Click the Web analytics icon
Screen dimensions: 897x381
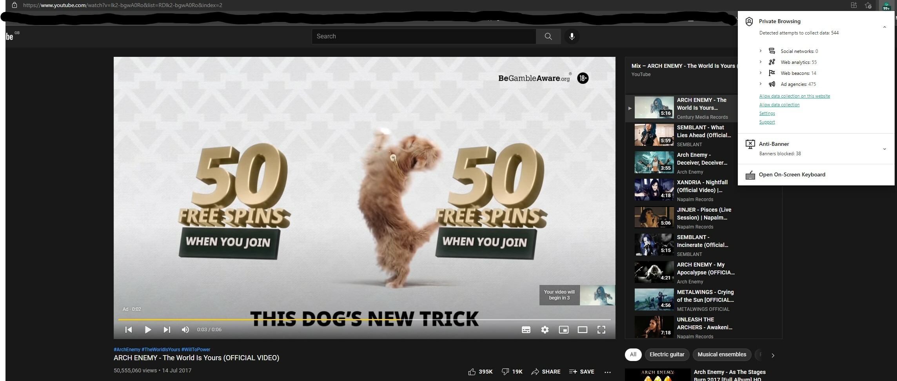(x=772, y=62)
